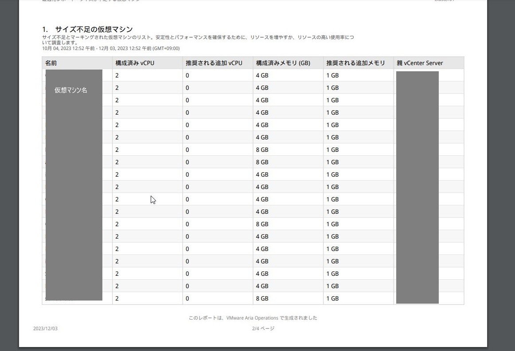Click the footer date "2023/12/03"

click(45, 328)
